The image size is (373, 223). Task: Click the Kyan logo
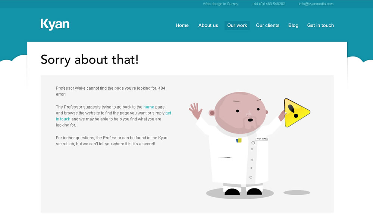pyautogui.click(x=55, y=25)
